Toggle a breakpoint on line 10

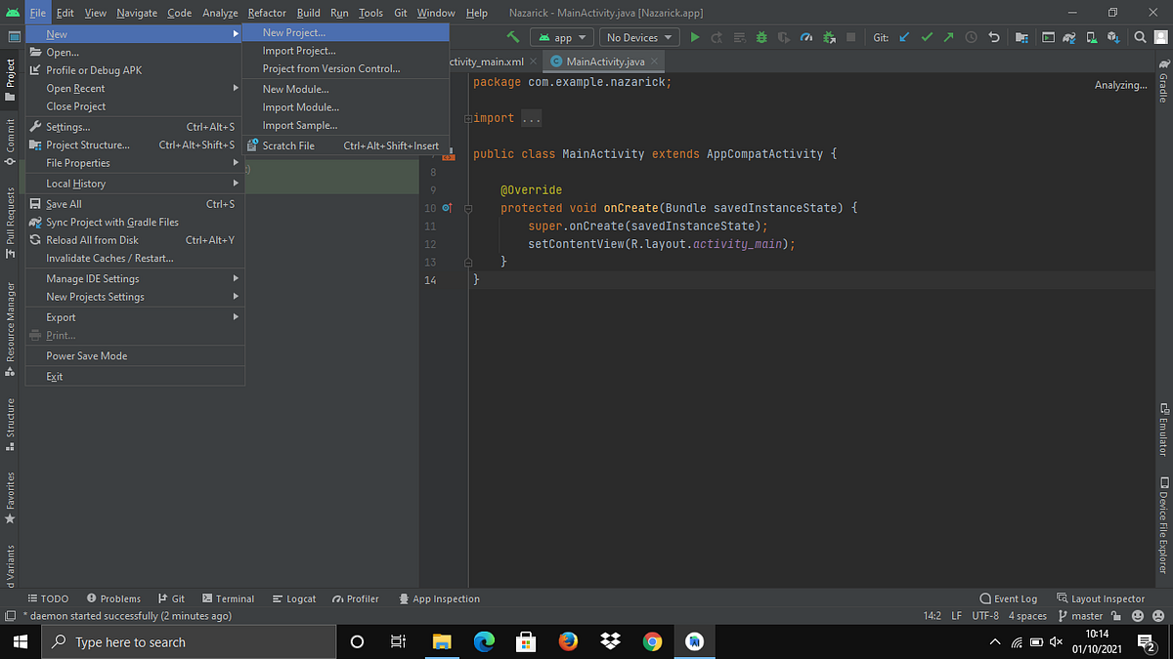[449, 207]
